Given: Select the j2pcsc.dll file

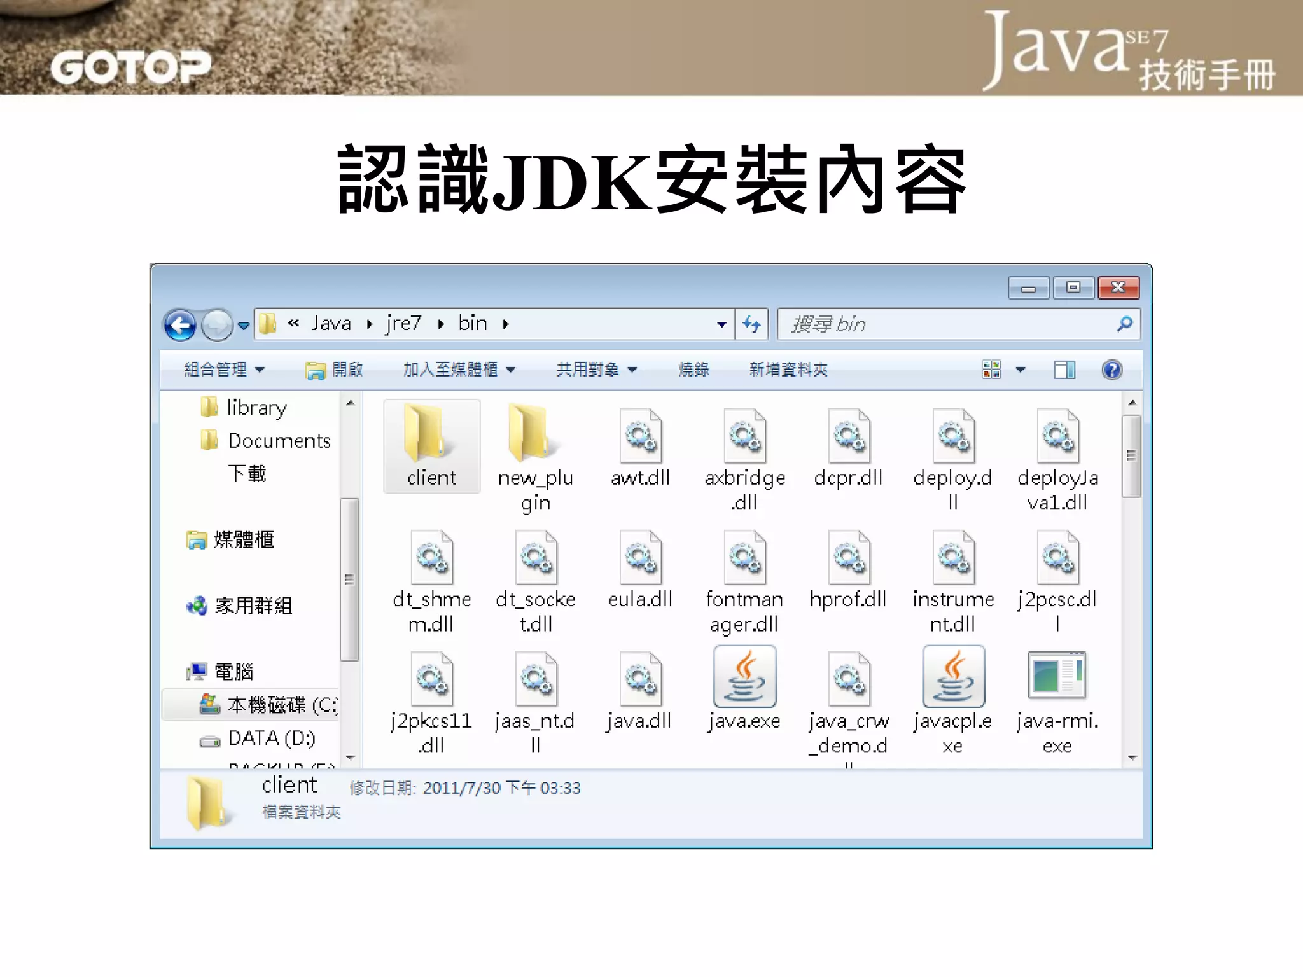Looking at the screenshot, I should (1057, 581).
